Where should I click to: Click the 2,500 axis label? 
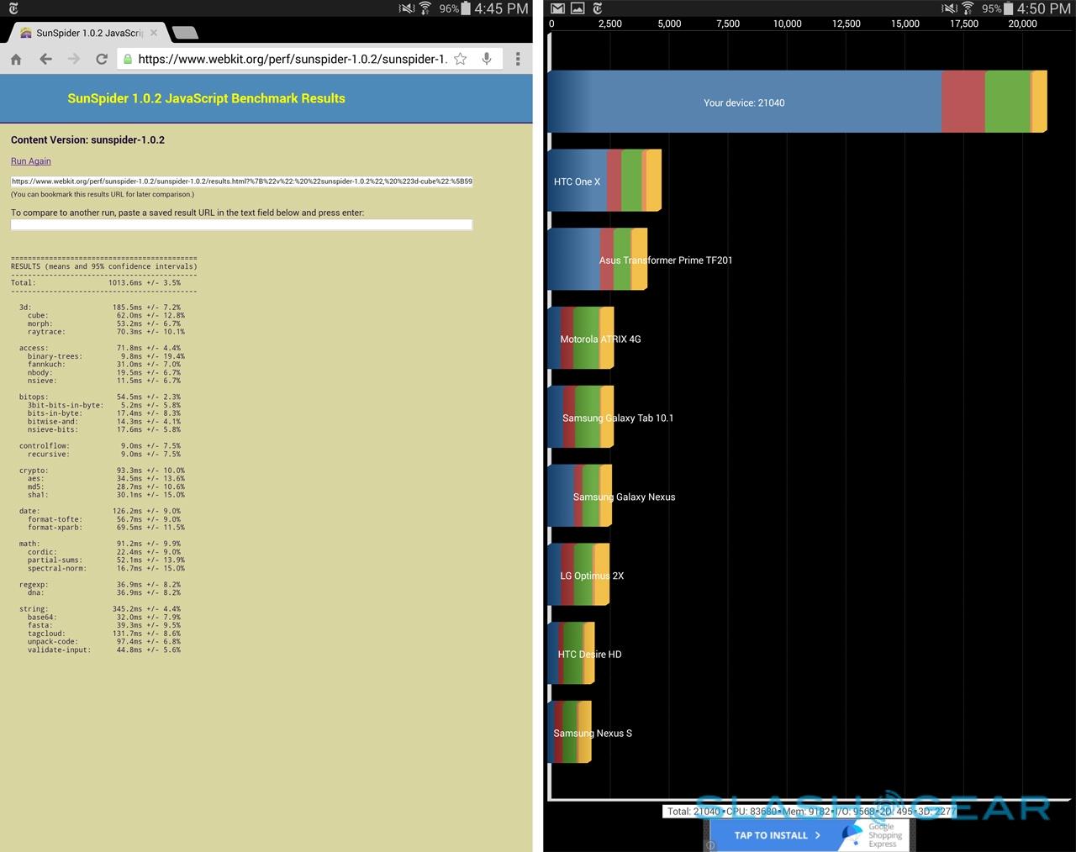pos(610,24)
